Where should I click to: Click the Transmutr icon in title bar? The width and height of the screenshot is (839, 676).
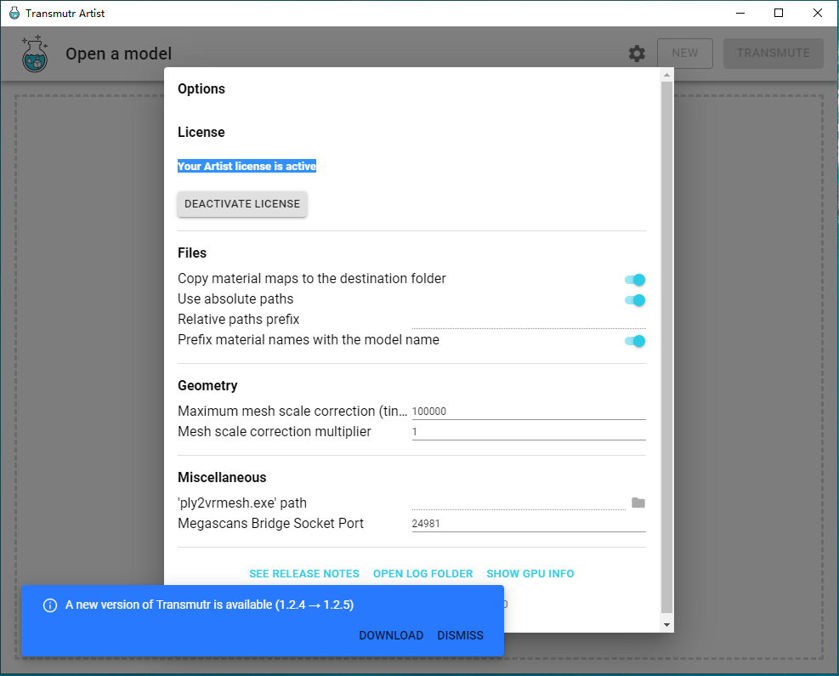(x=14, y=13)
